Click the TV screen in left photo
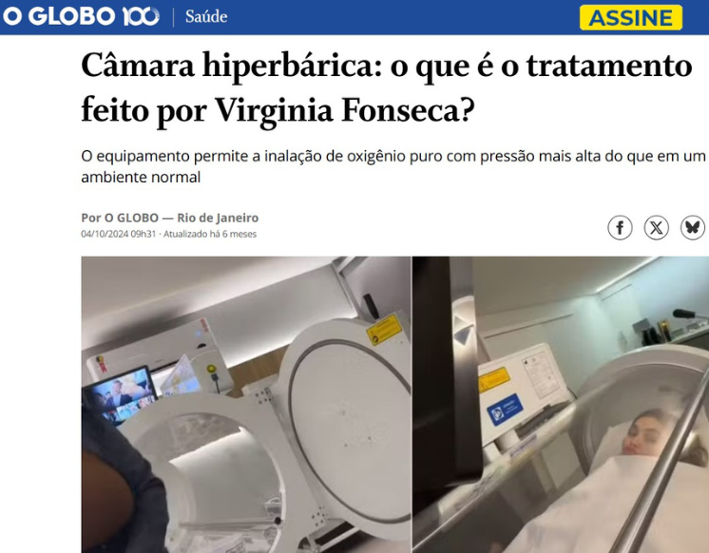 121,395
